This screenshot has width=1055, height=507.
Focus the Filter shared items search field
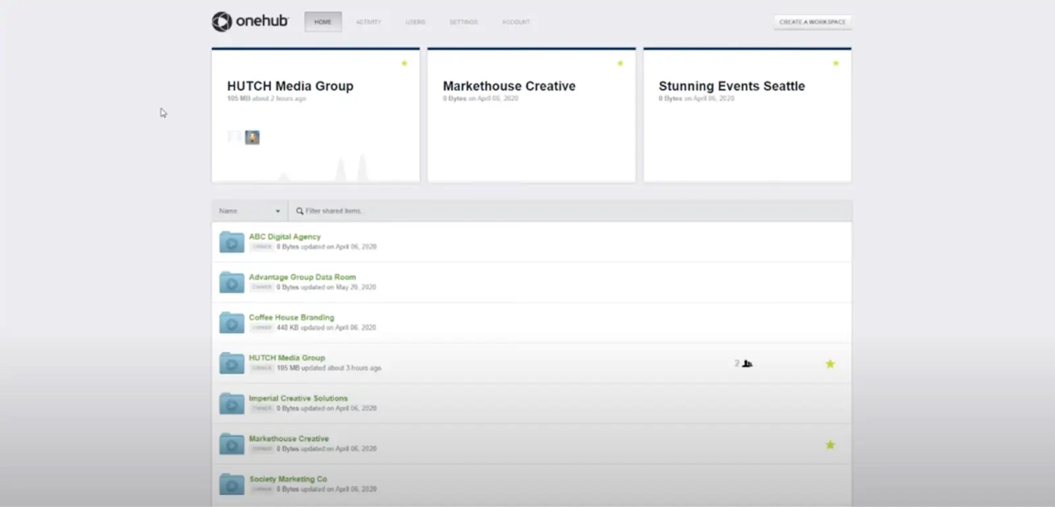570,211
